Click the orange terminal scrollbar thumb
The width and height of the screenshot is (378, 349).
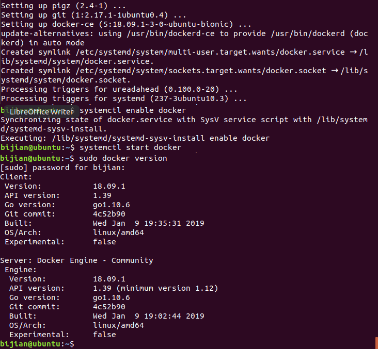[376, 343]
